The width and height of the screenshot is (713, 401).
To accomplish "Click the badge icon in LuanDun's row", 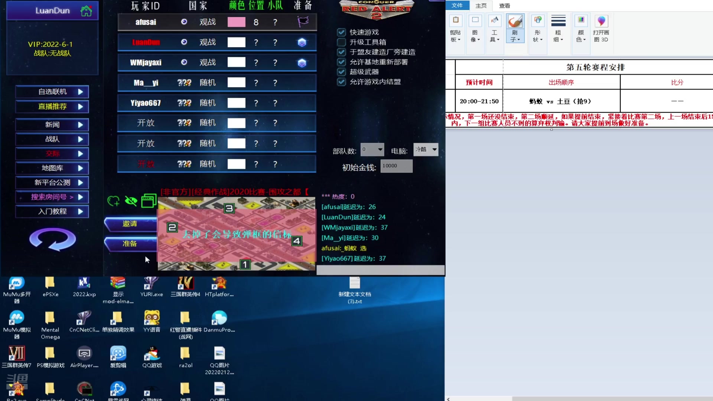I will (302, 42).
